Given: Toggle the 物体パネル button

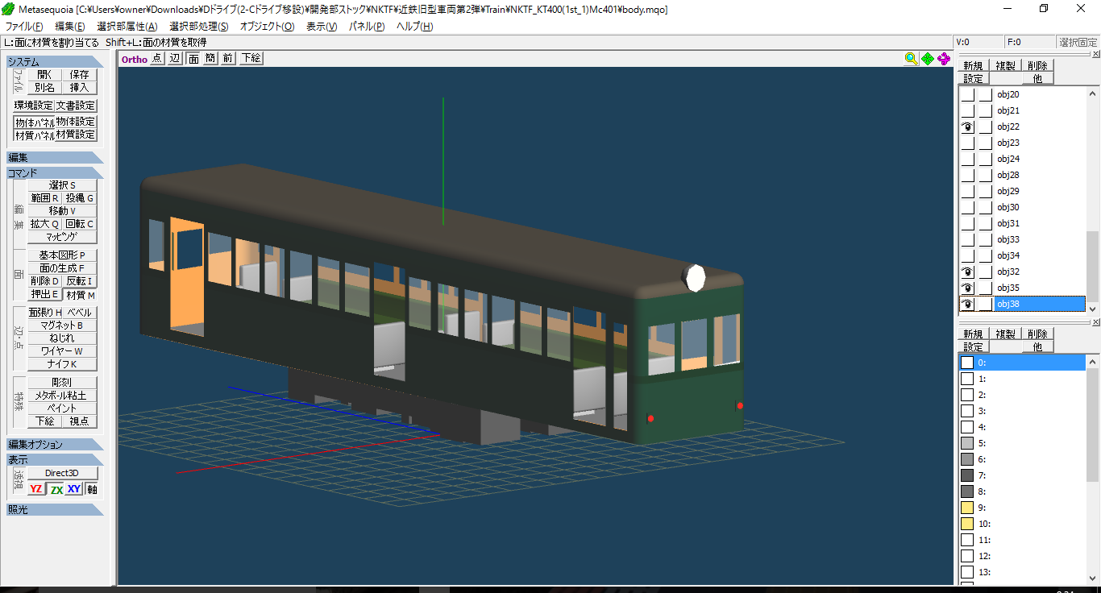Looking at the screenshot, I should coord(35,122).
